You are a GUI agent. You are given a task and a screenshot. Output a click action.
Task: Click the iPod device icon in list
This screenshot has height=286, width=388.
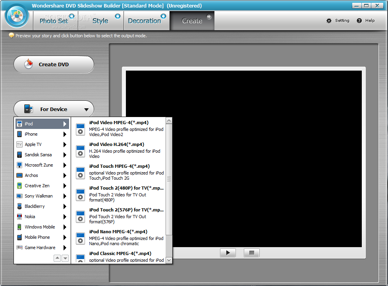[x=19, y=124]
